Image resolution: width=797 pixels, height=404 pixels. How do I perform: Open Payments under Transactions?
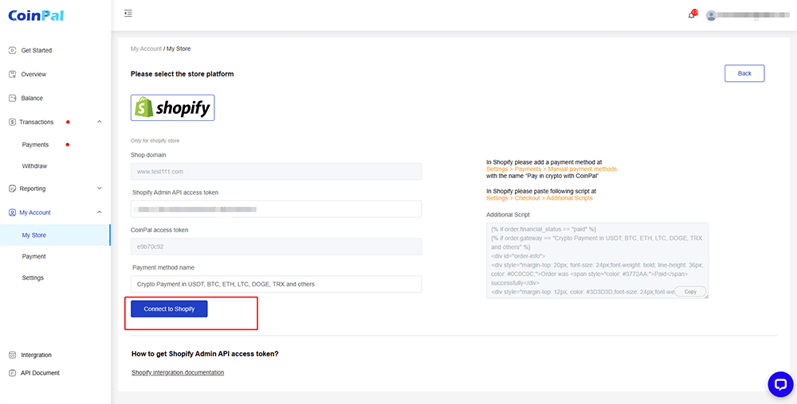[x=35, y=145]
